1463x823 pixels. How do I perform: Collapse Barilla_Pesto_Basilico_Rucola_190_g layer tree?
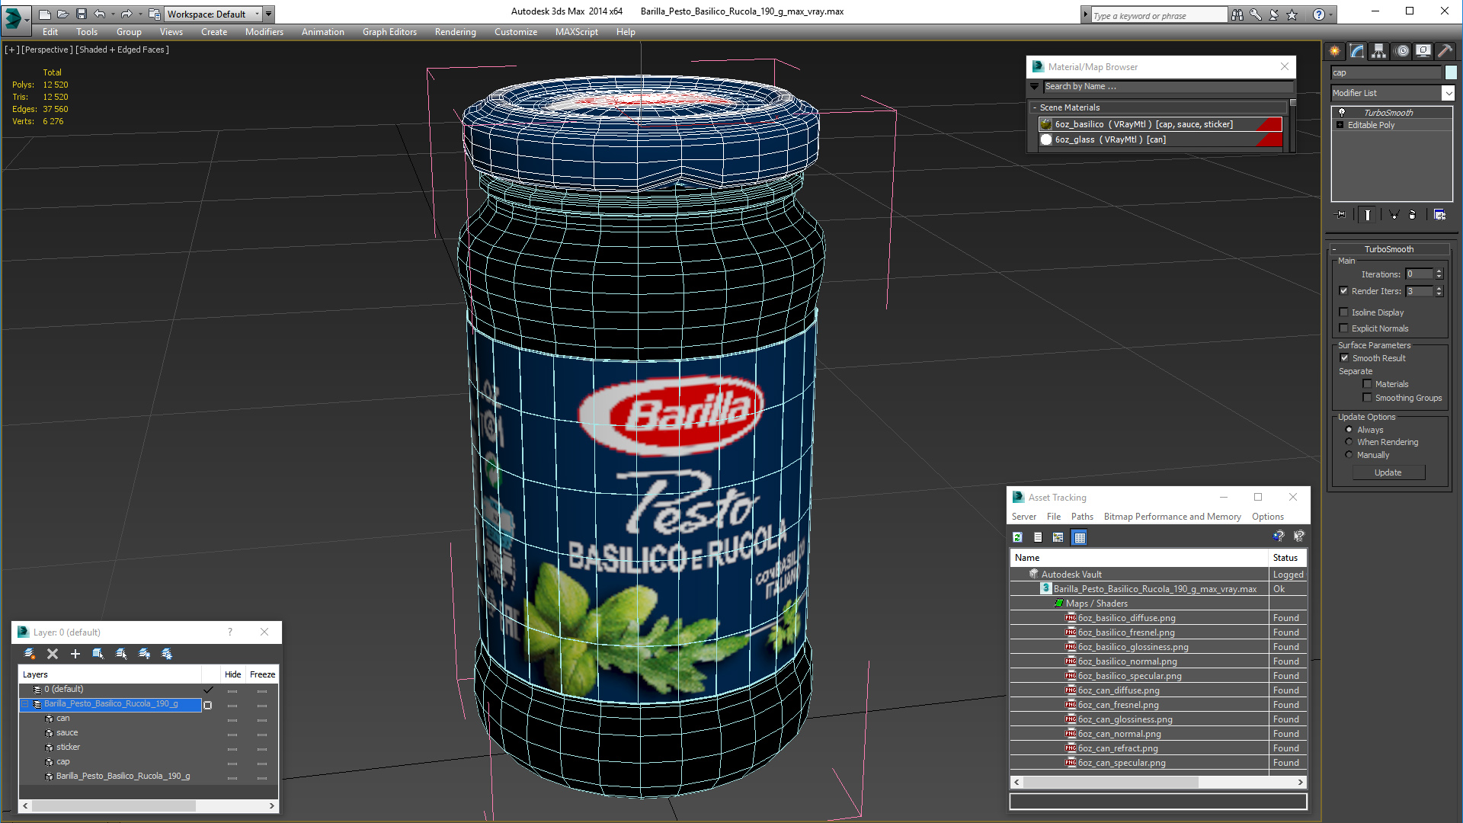(x=25, y=704)
